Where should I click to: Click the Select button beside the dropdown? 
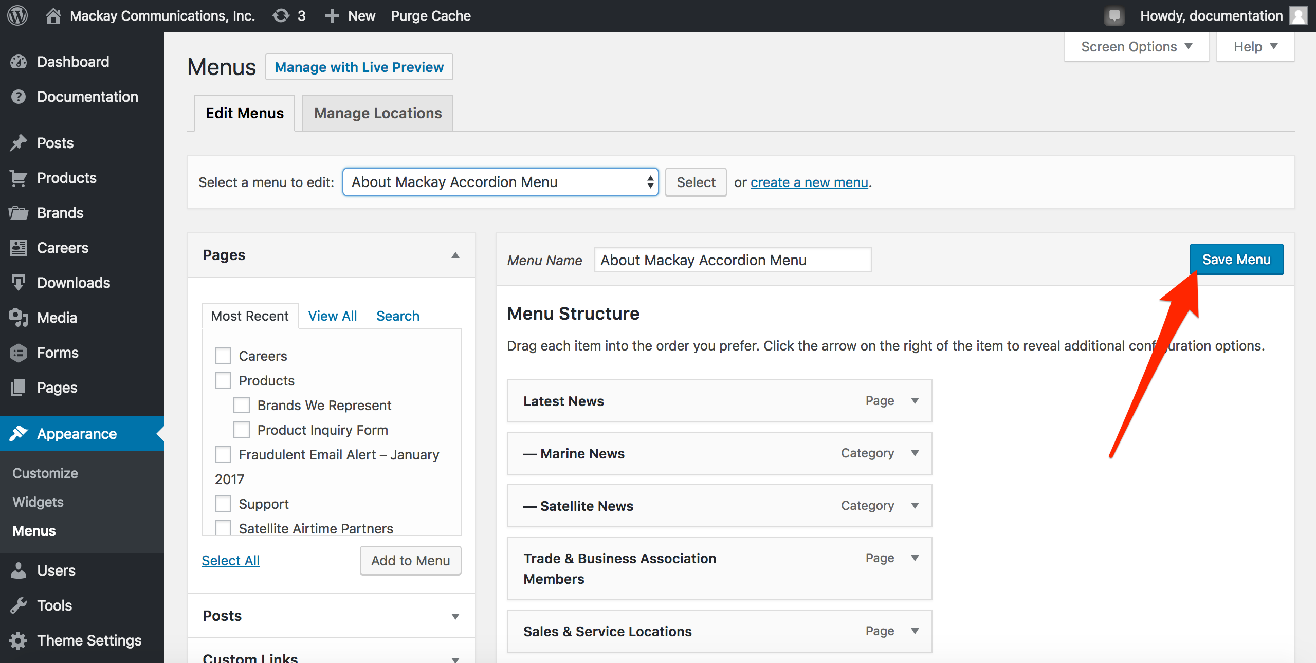[696, 182]
